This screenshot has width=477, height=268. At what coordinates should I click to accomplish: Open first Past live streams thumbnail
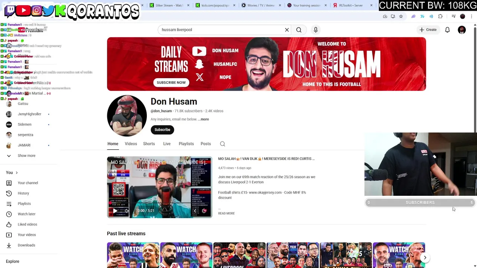133,255
